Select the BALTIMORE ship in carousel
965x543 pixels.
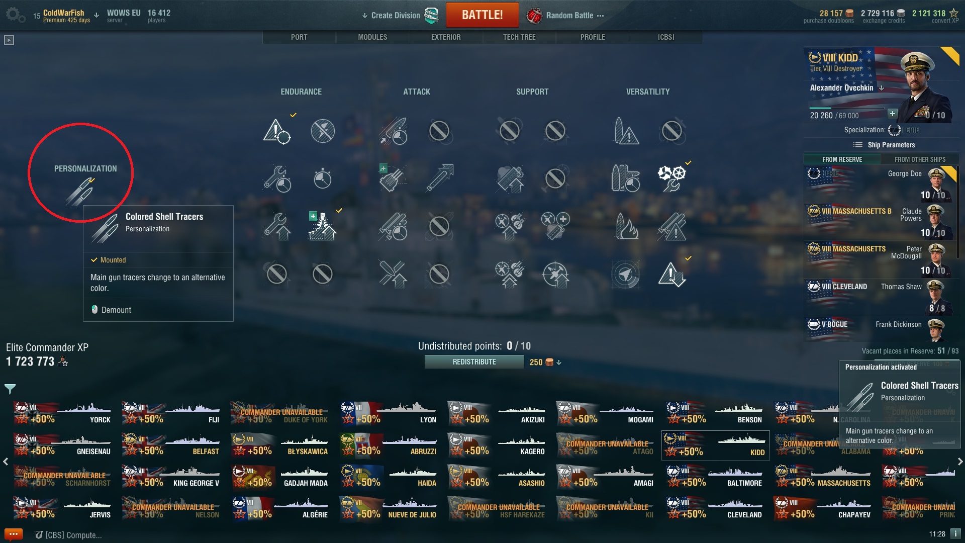tap(715, 477)
